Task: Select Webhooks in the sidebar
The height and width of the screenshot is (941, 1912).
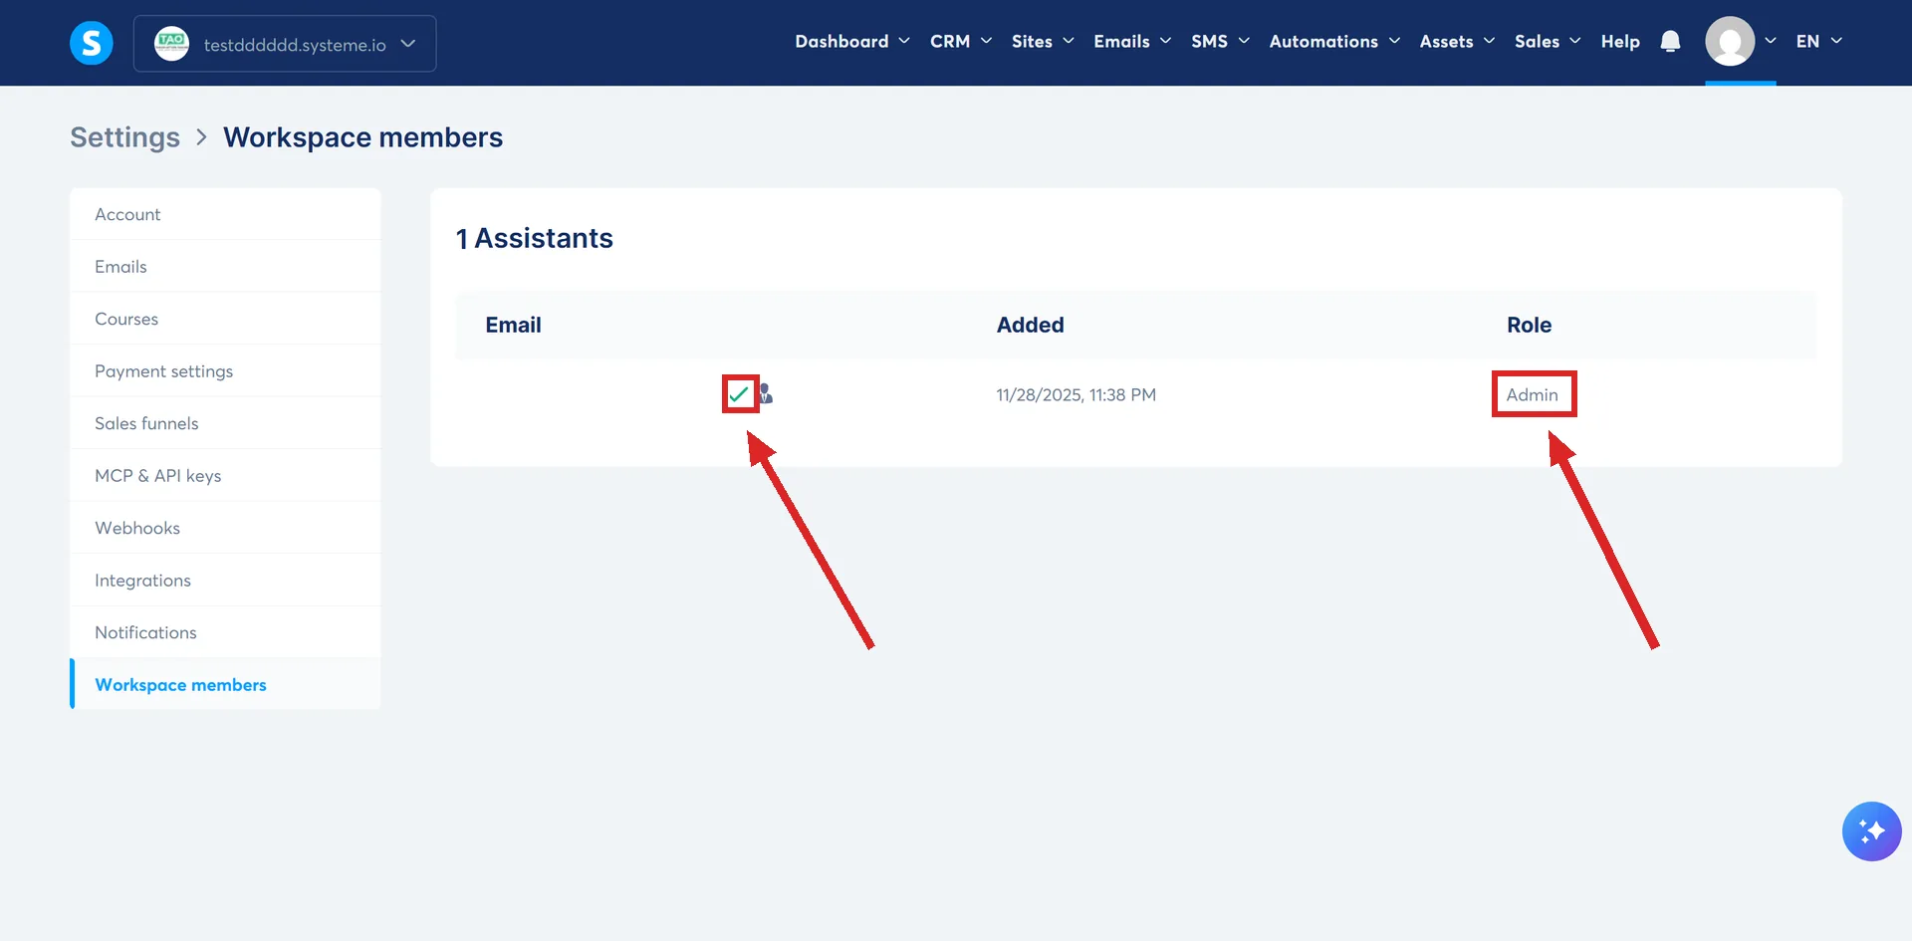Action: pos(225,528)
